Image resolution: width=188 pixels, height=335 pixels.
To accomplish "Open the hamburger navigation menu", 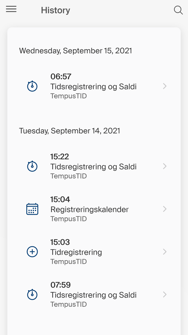I will (x=11, y=9).
